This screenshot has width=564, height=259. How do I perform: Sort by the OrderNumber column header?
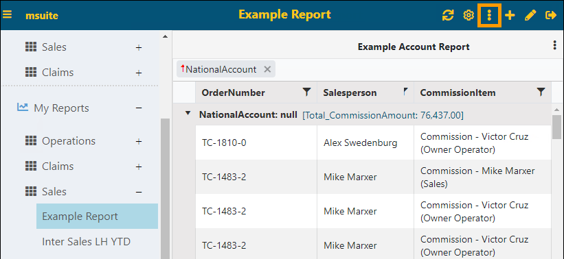(233, 92)
